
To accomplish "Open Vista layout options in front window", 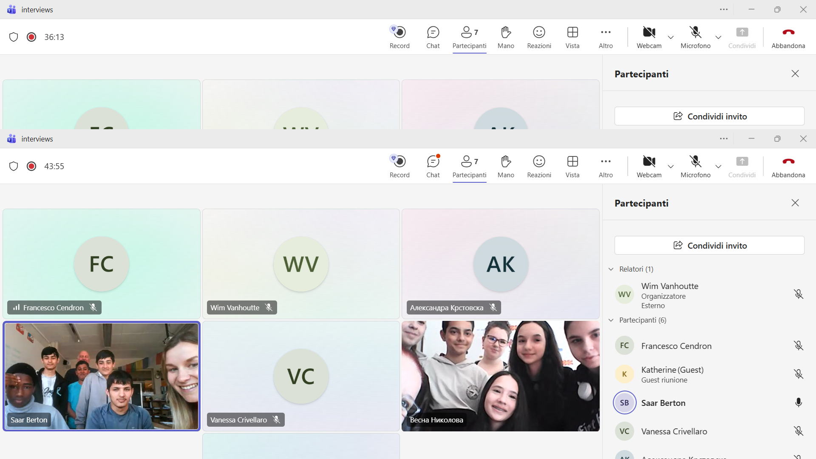I will [x=572, y=167].
